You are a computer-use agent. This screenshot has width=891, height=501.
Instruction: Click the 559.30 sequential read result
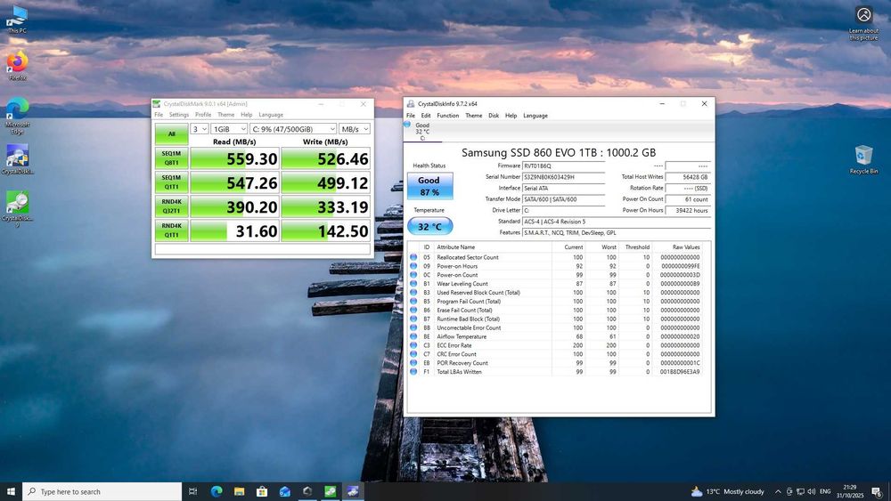[234, 159]
